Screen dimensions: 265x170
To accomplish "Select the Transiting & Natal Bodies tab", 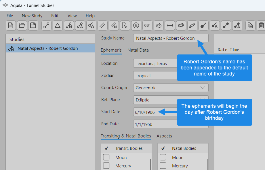I will pyautogui.click(x=126, y=136).
